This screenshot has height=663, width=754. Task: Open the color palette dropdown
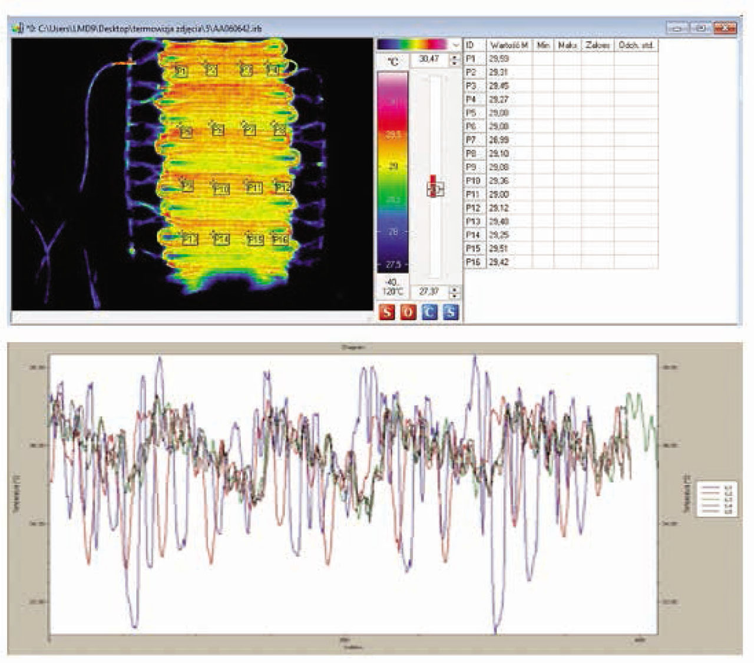(x=456, y=45)
